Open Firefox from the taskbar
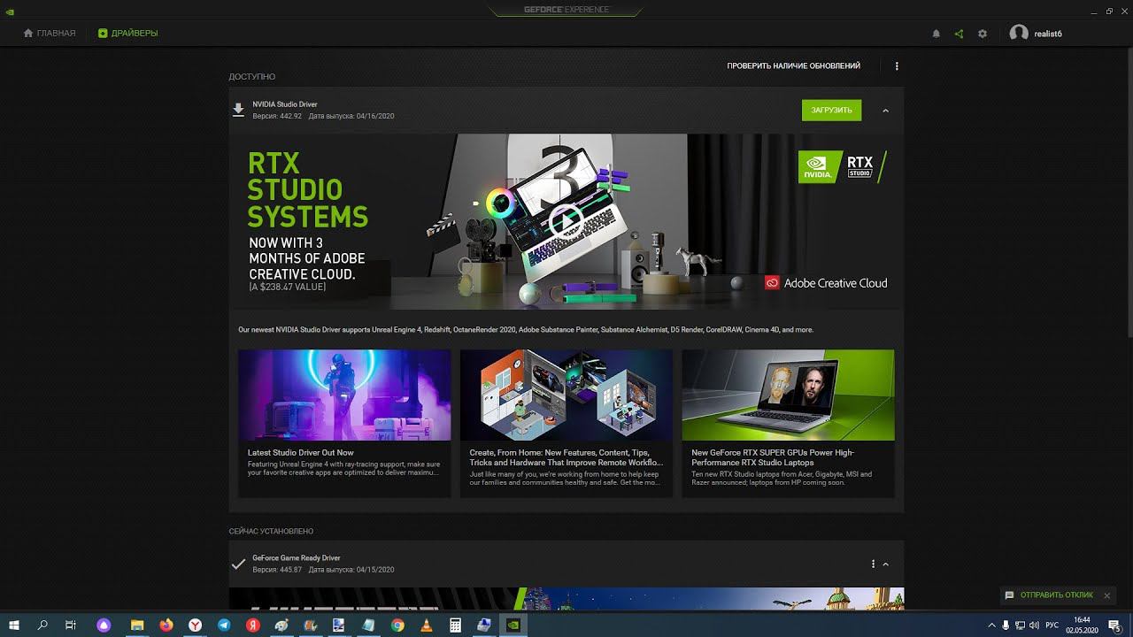 (166, 625)
